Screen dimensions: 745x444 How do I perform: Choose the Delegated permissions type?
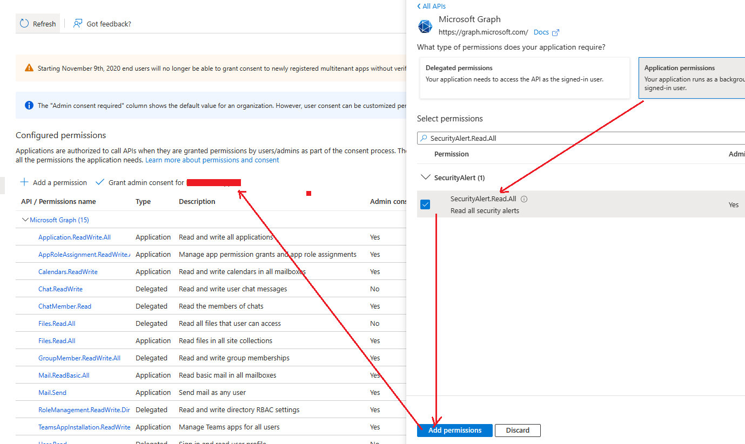point(525,78)
